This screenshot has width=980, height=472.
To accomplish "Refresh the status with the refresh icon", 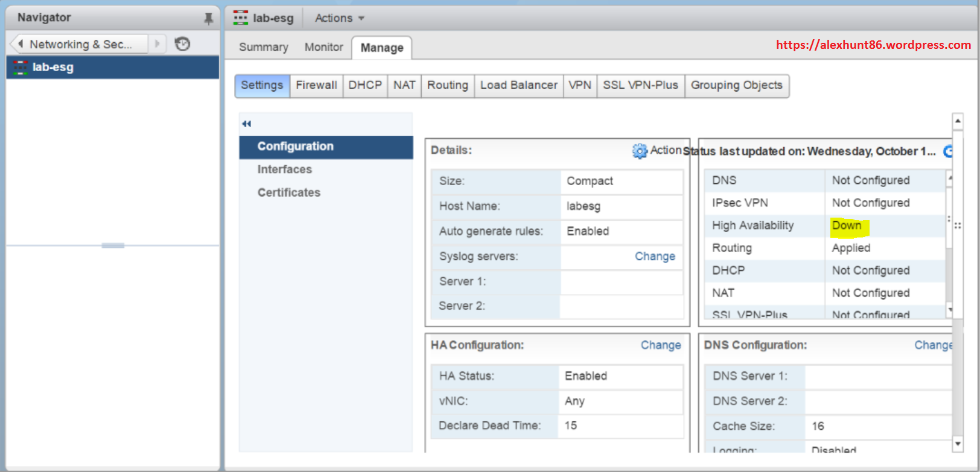I will 948,151.
